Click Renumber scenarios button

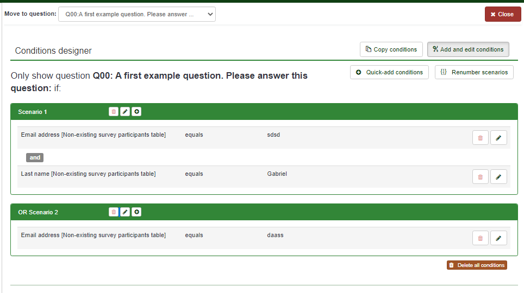474,72
